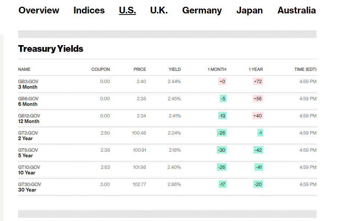344x221 pixels.
Task: Open the GT2:GOV 2 Year link
Action: pos(28,136)
